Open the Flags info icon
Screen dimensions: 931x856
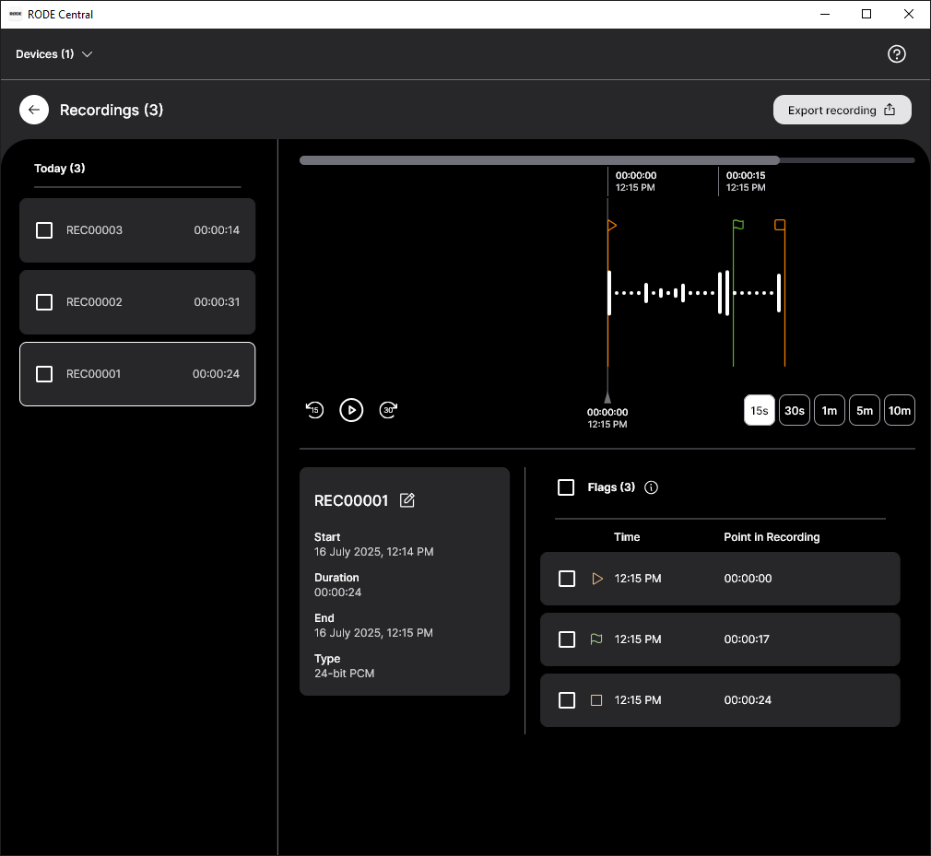click(651, 487)
